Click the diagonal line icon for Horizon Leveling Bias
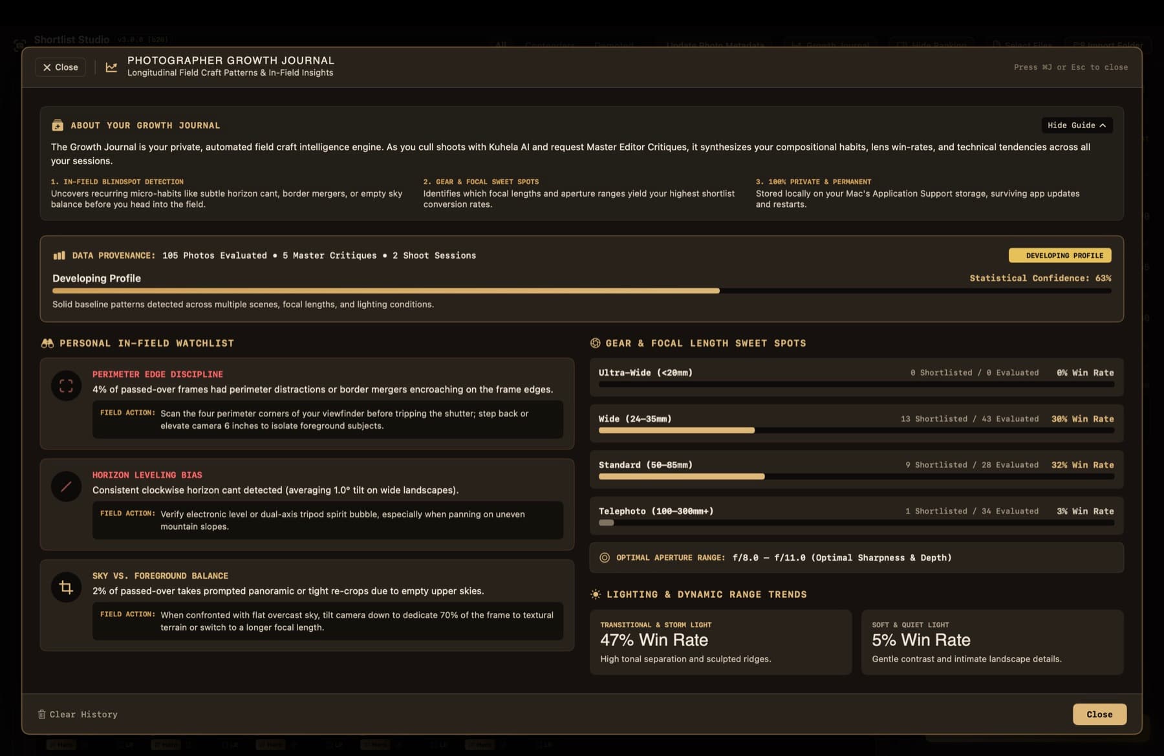1164x756 pixels. point(66,486)
